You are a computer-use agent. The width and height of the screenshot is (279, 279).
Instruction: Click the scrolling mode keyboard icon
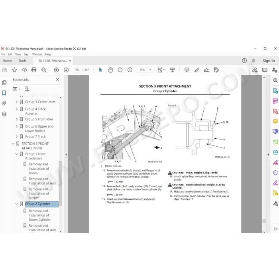[173, 70]
